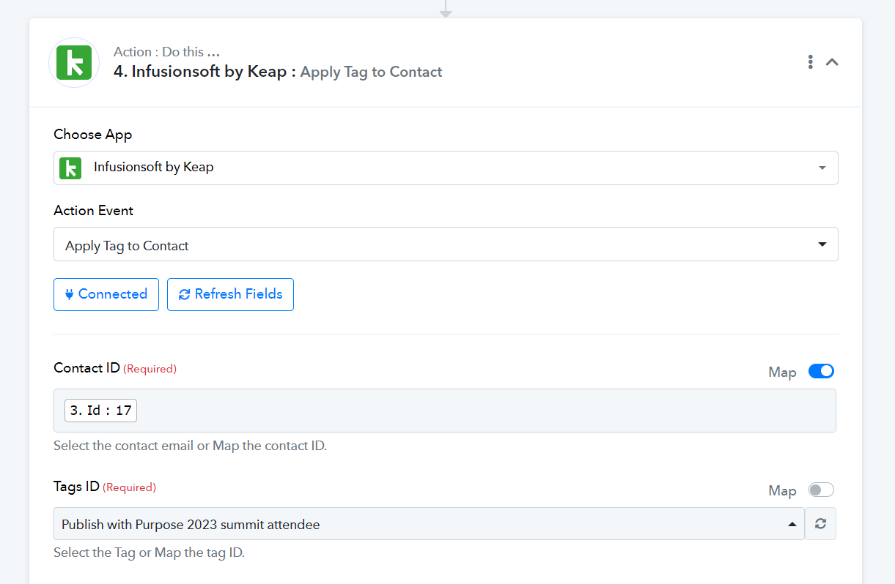
Task: Click the Connected button
Action: [106, 294]
